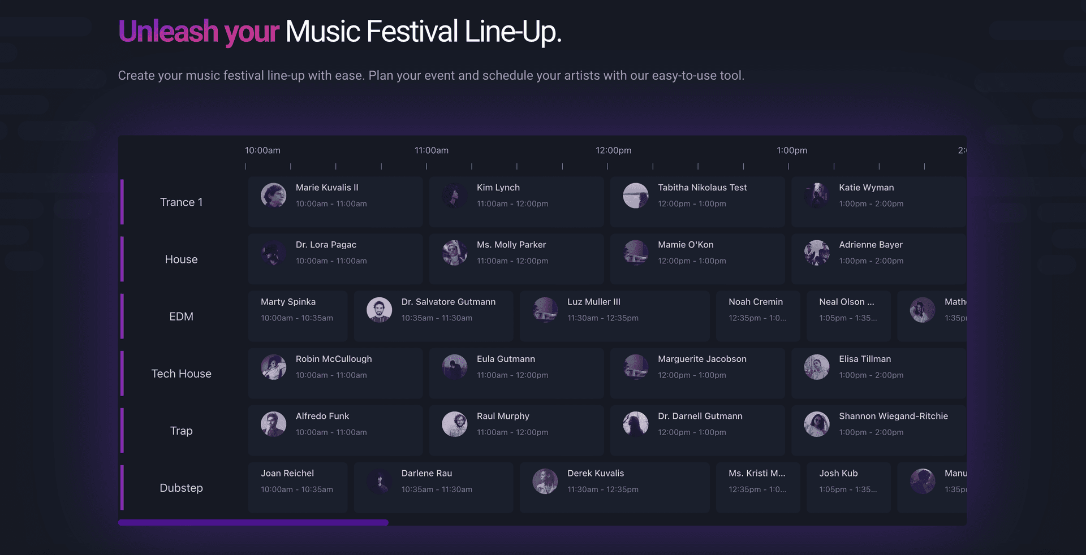Open Kim Lynch's 11:00am slot
Image resolution: width=1086 pixels, height=555 pixels.
point(516,202)
